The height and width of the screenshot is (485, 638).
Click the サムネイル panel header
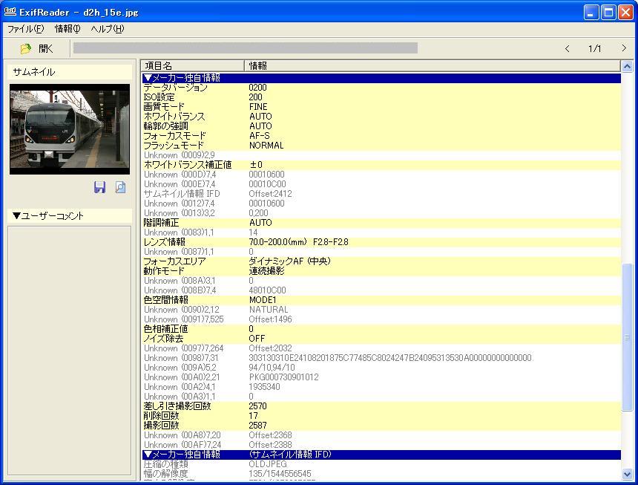(x=70, y=72)
